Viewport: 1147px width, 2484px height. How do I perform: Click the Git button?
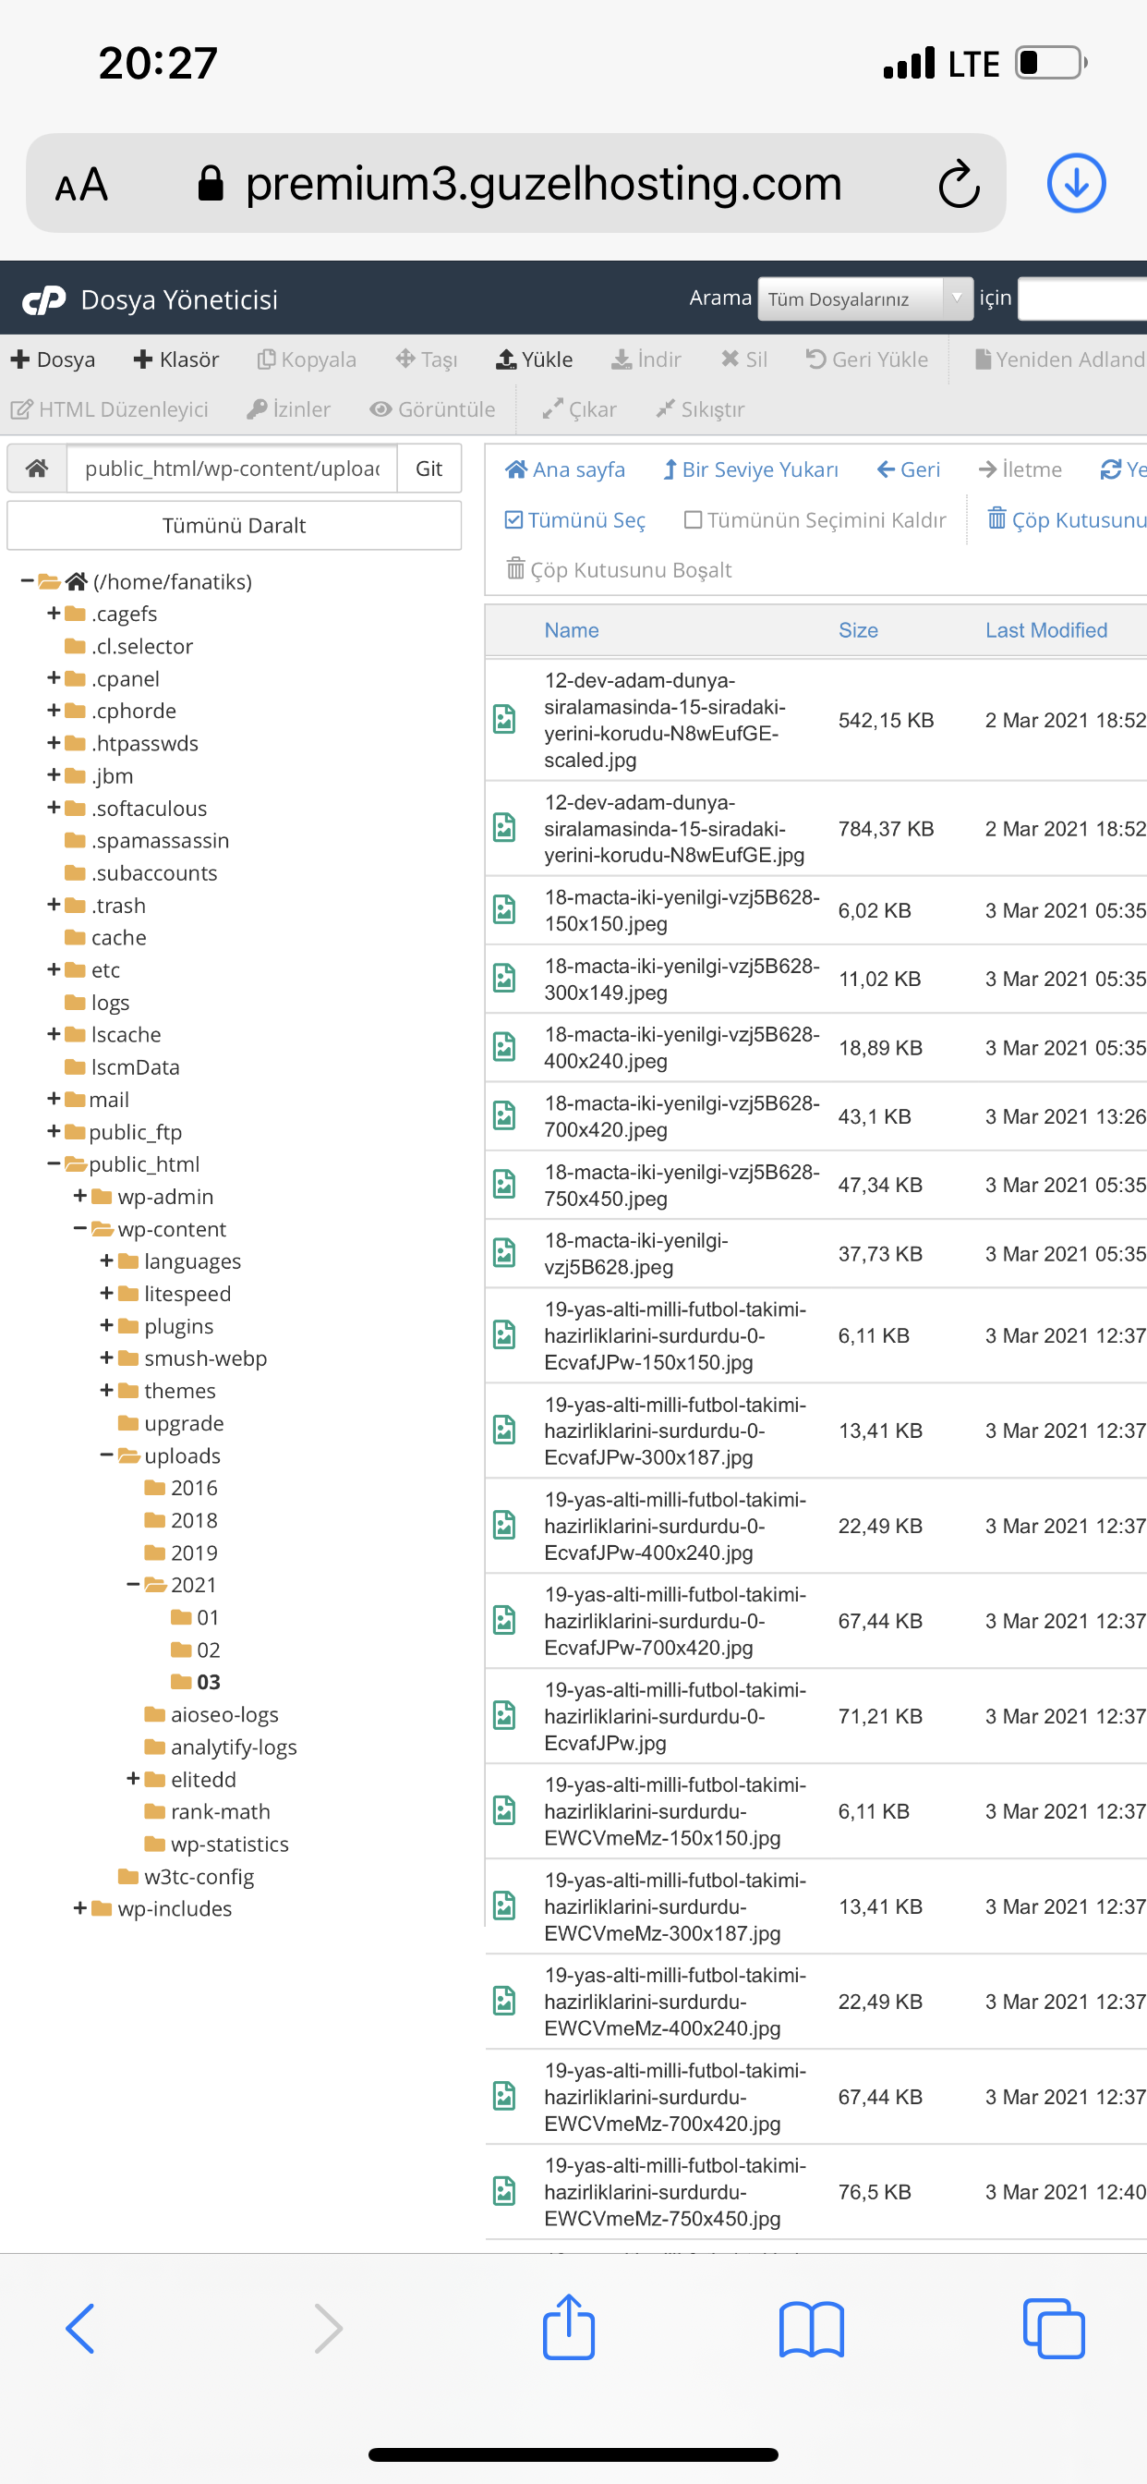pos(429,469)
